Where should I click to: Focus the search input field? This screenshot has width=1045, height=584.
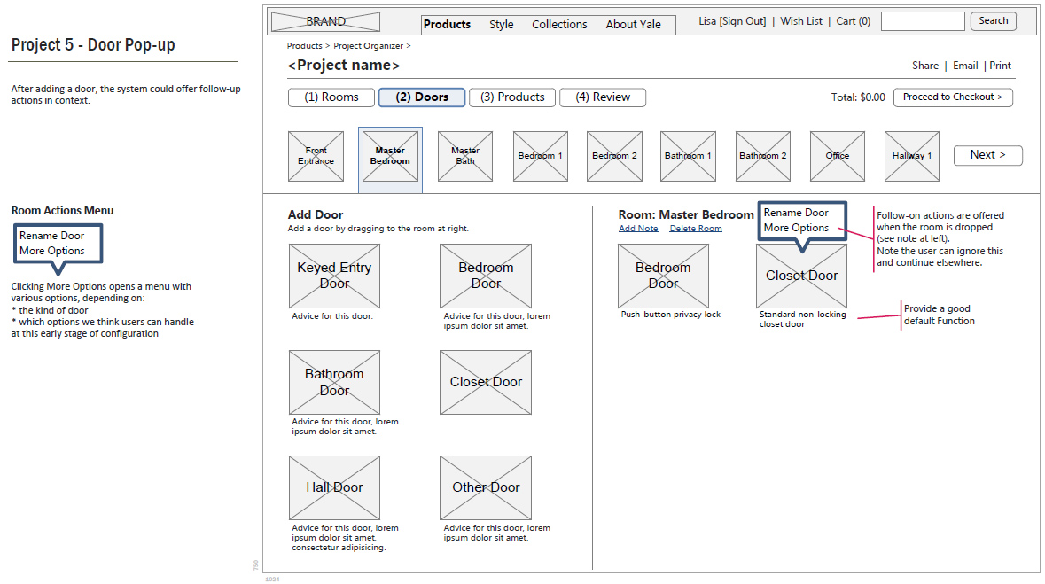(923, 21)
